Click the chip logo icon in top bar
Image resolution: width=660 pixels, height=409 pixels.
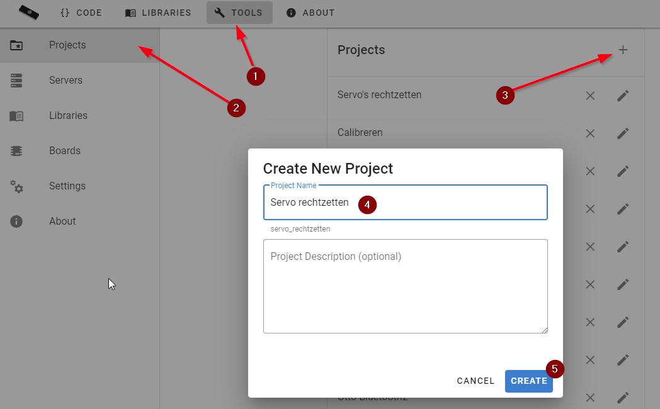click(28, 12)
